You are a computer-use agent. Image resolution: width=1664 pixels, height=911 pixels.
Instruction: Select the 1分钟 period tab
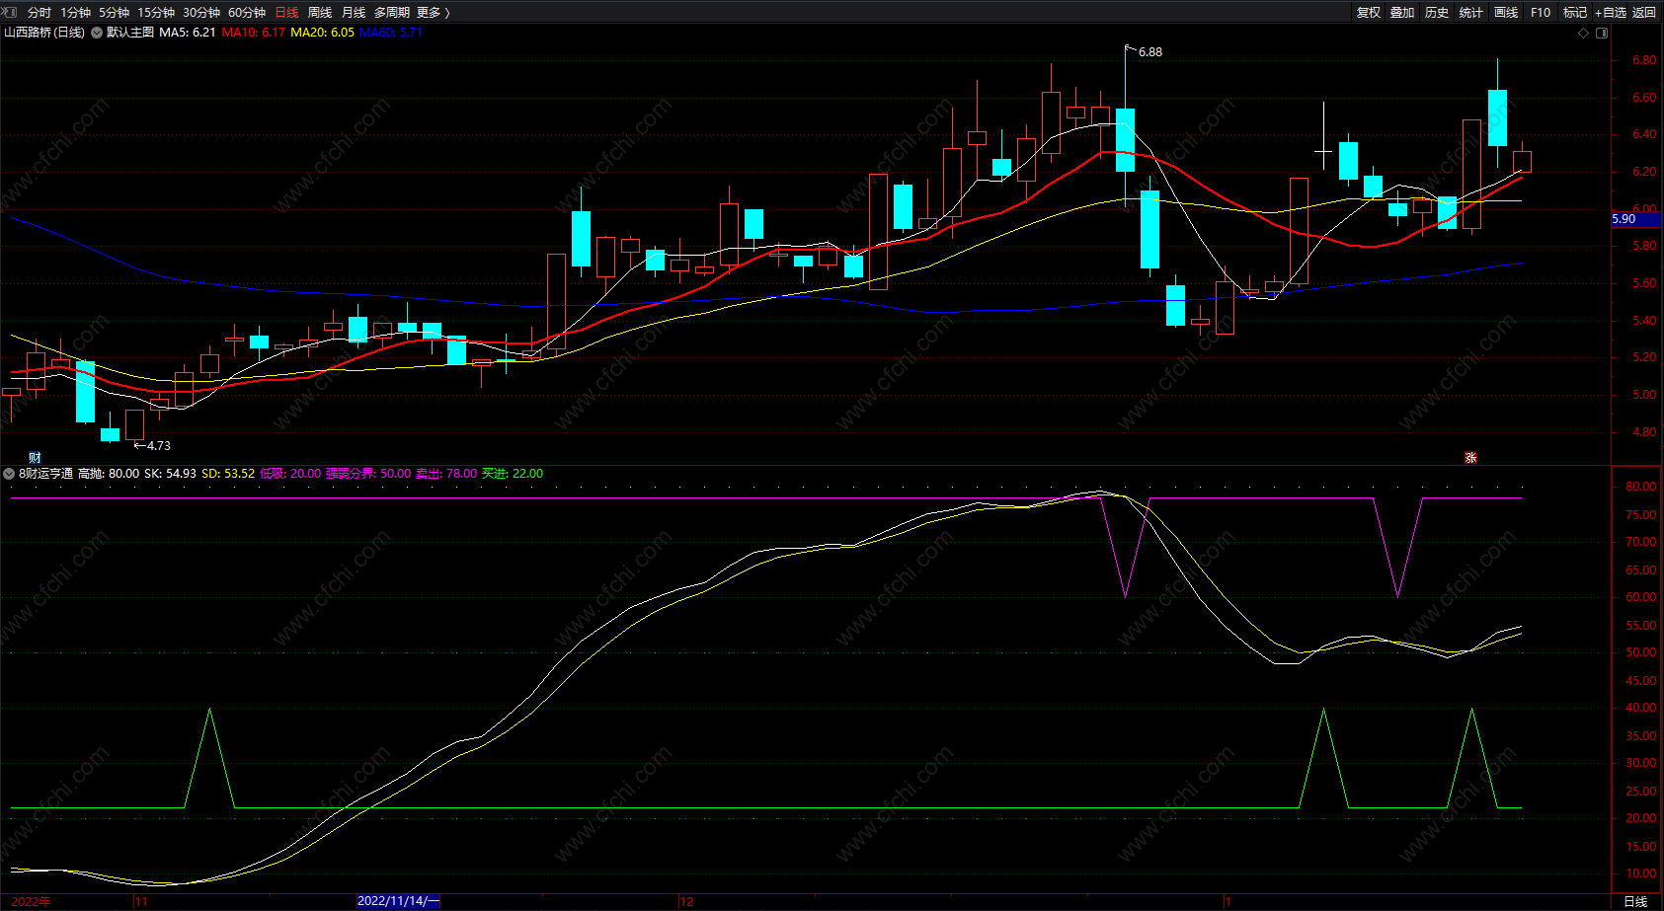tap(75, 13)
